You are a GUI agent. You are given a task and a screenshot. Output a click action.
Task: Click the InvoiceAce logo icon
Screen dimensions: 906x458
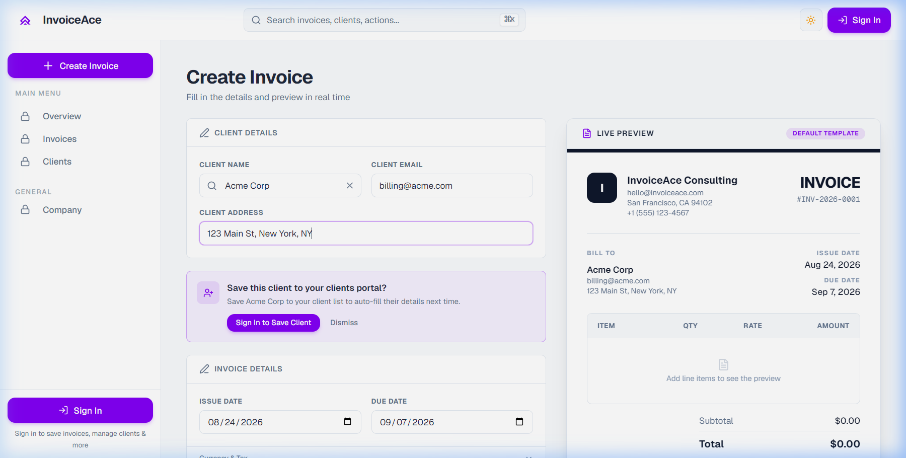point(25,20)
